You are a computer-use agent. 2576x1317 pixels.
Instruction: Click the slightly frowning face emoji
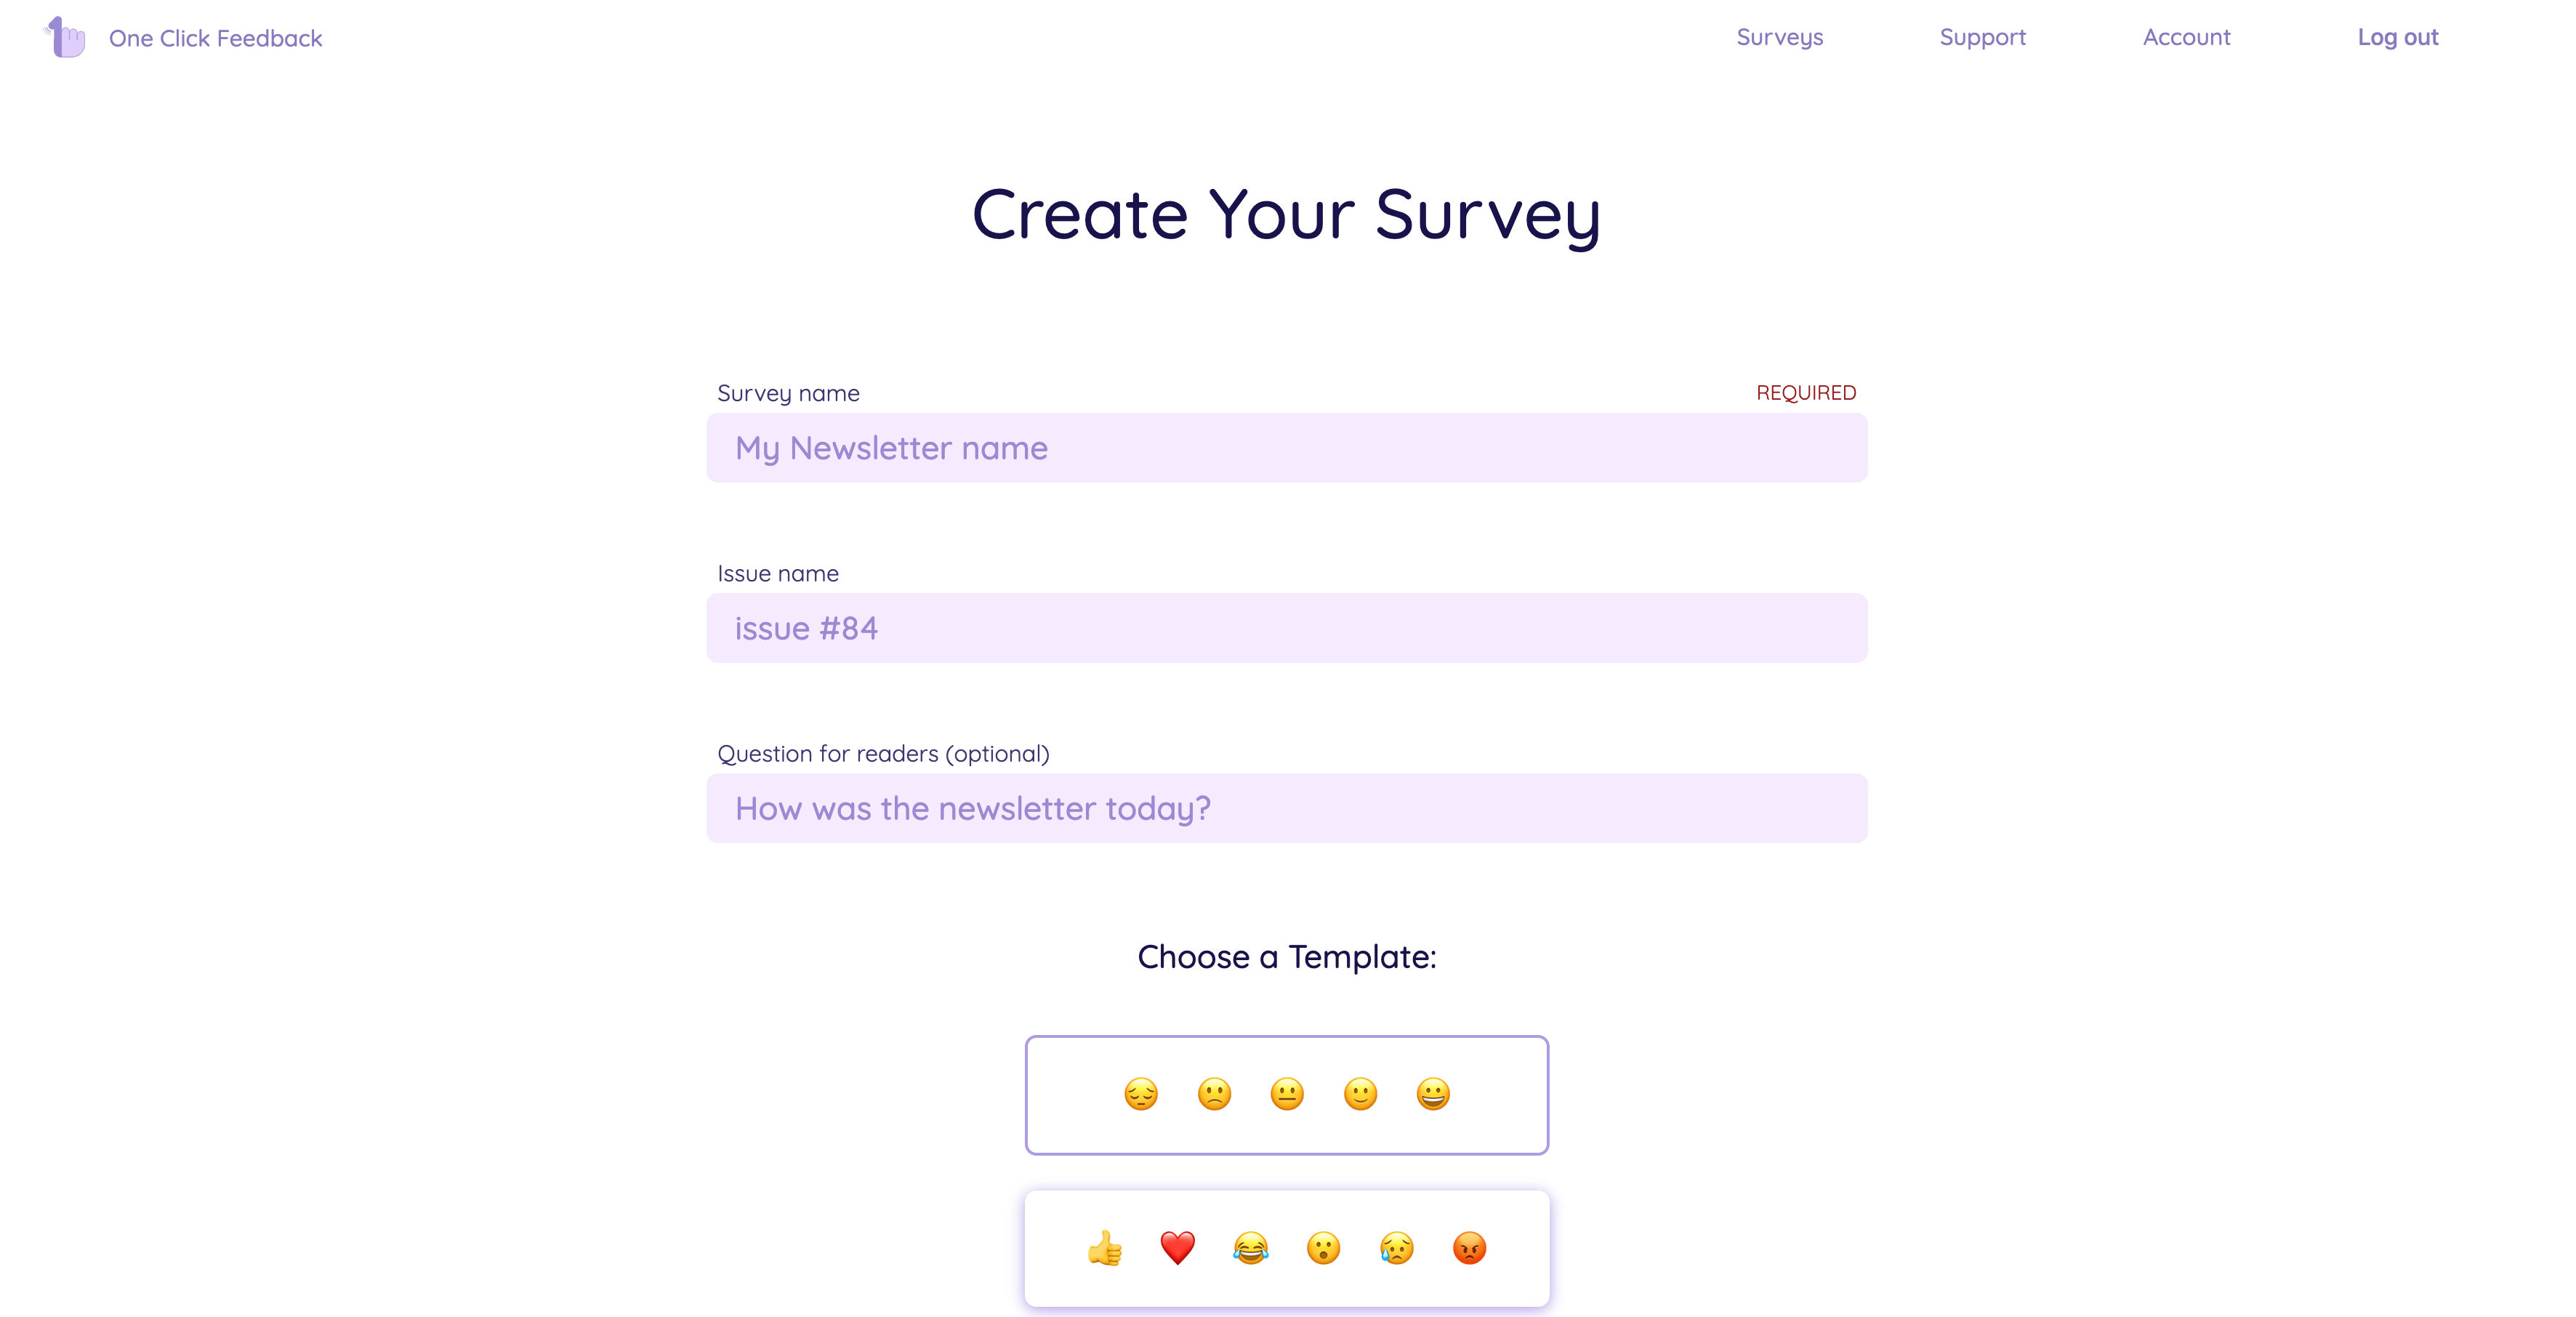(1214, 1094)
